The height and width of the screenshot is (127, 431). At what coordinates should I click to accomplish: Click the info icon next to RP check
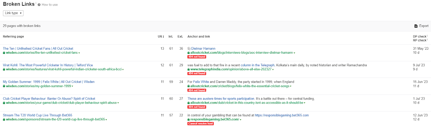click(427, 40)
